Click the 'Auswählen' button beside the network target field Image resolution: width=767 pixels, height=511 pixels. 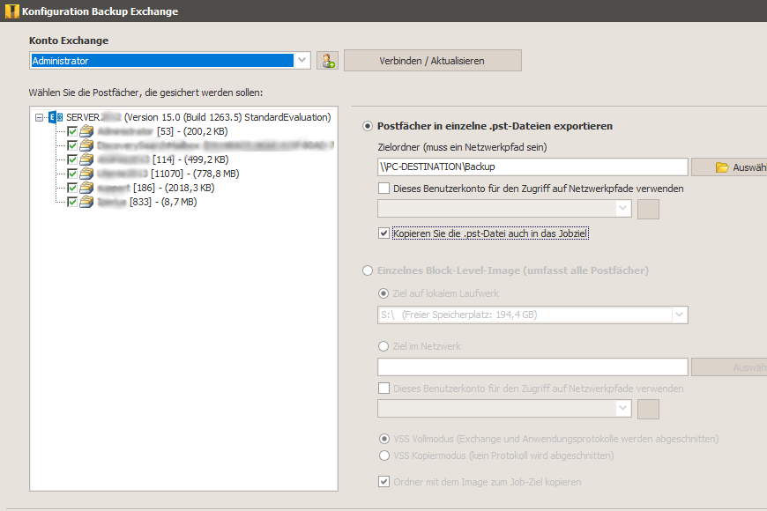tap(729, 367)
